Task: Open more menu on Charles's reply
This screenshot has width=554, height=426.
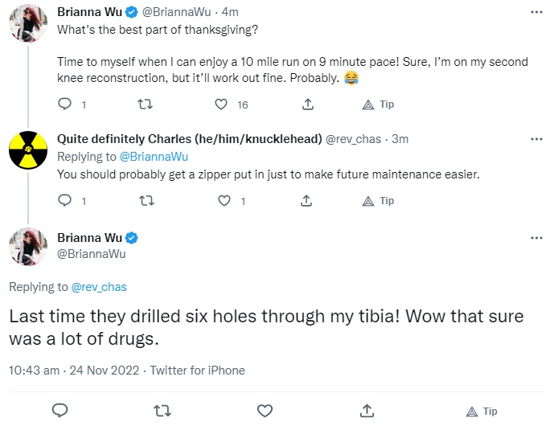Action: (536, 139)
